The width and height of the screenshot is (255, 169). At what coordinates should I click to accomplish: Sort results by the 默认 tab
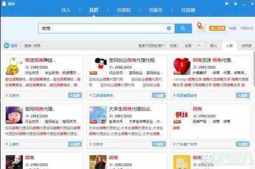213,46
